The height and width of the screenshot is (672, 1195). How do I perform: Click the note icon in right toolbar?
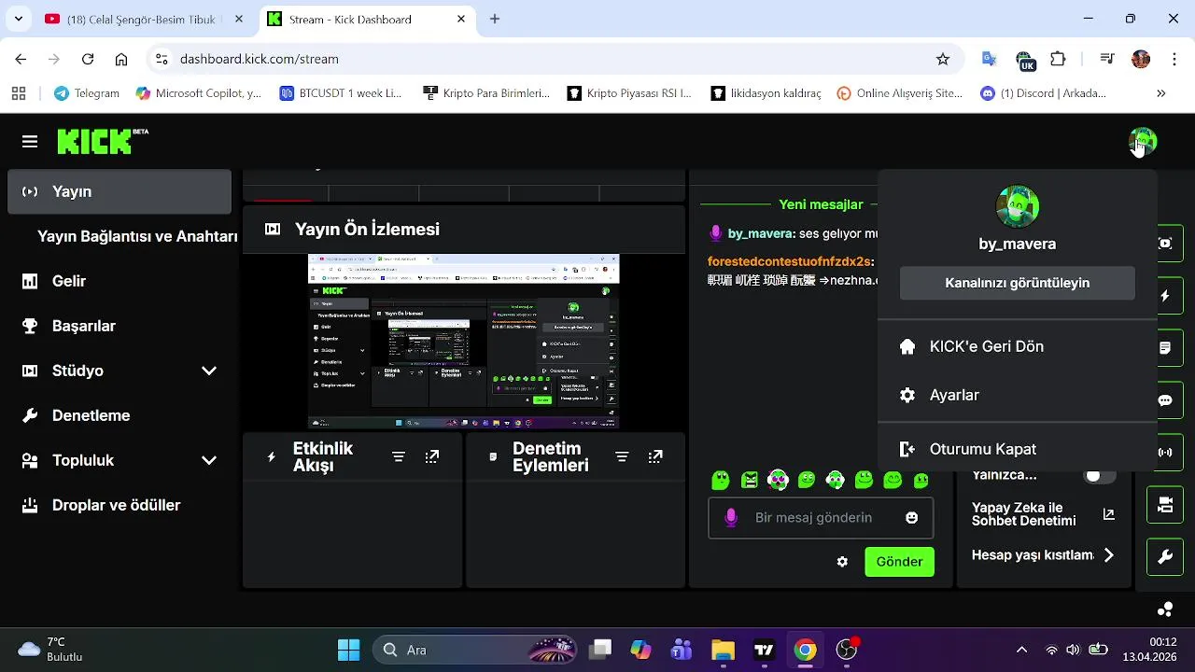tap(1165, 348)
